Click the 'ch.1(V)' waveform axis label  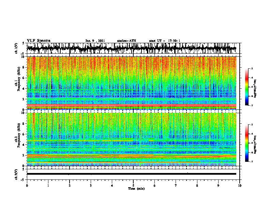16,48
